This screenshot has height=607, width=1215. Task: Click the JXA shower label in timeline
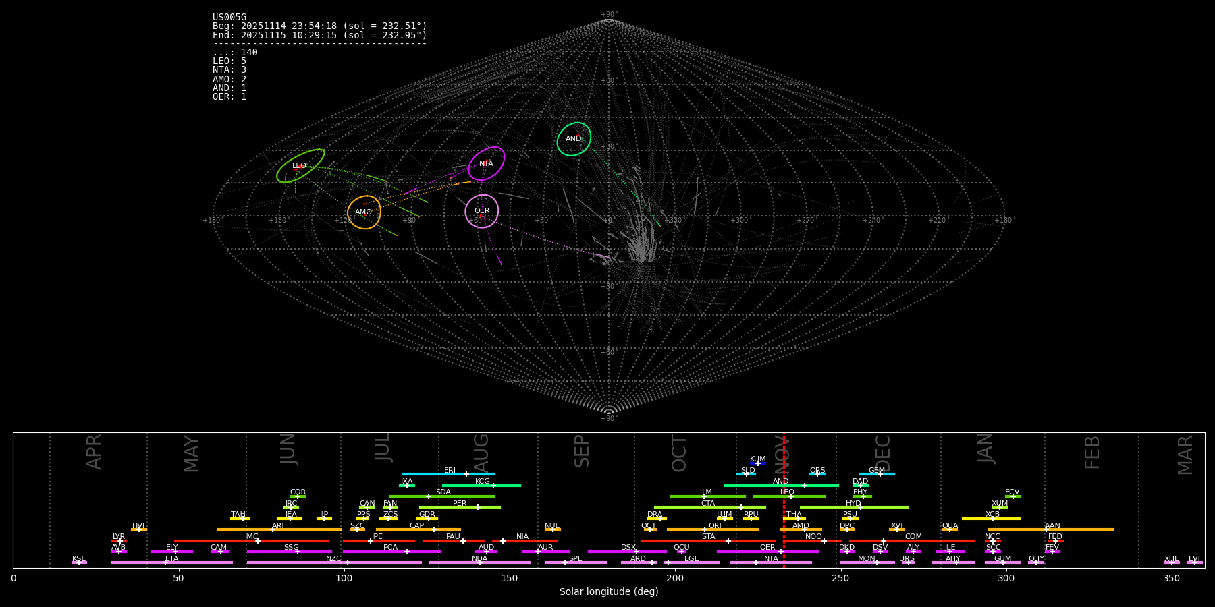click(406, 482)
